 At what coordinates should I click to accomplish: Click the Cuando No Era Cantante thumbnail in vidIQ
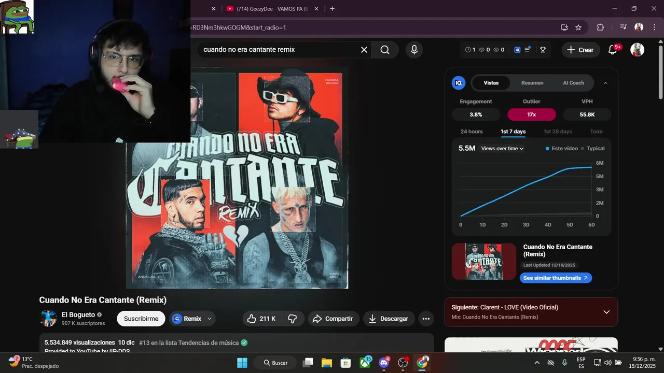pos(484,262)
